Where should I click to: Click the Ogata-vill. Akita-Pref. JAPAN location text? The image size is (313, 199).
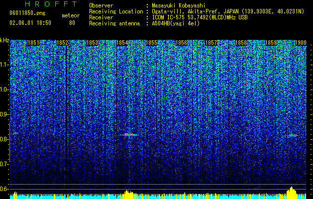tap(228, 11)
